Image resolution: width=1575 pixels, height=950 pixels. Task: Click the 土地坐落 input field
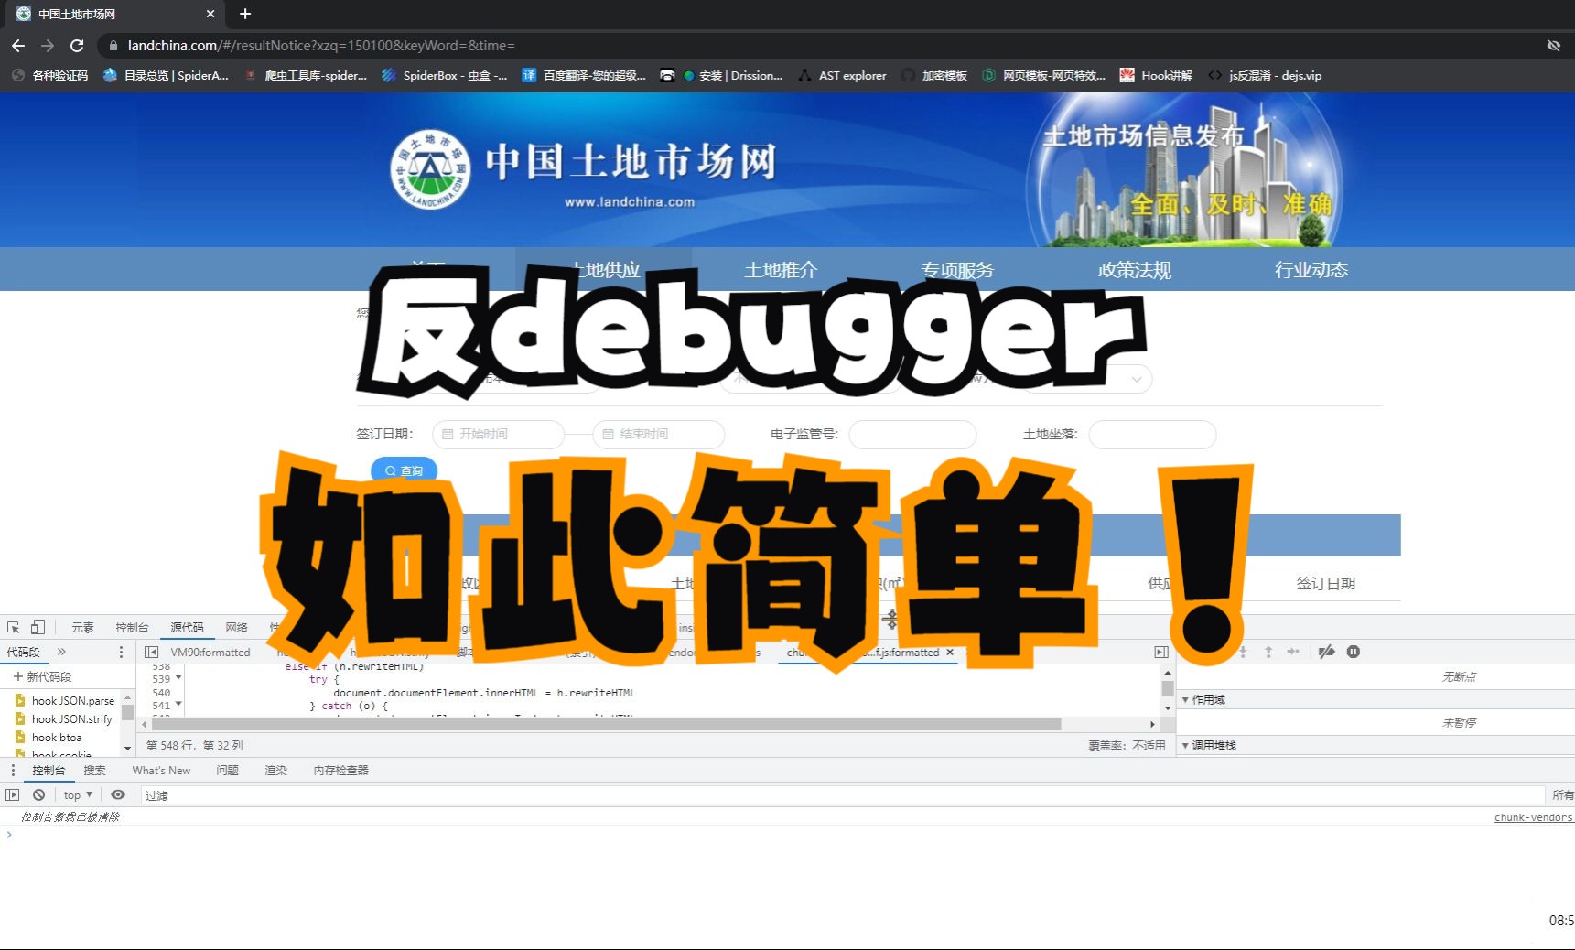pyautogui.click(x=1152, y=434)
